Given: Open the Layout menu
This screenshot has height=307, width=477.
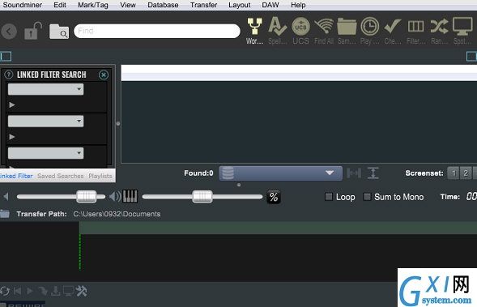Looking at the screenshot, I should click(240, 5).
